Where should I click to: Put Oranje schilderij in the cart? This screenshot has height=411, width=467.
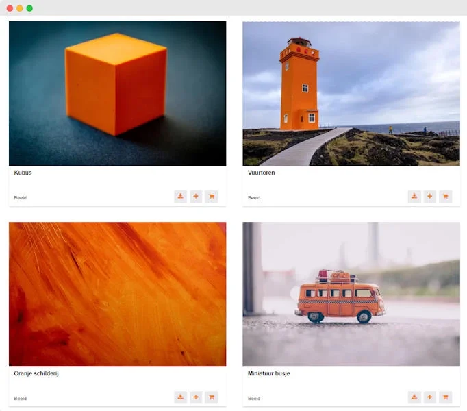(x=212, y=397)
